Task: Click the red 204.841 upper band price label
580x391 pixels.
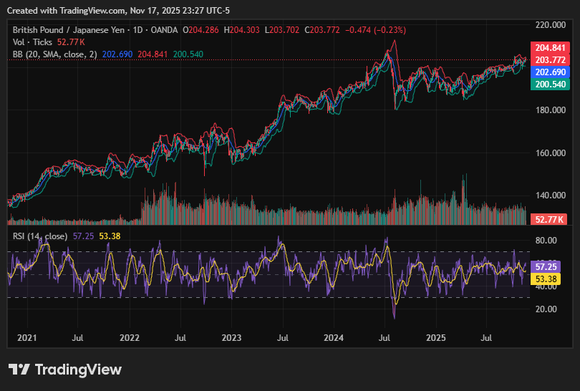Action: coord(551,47)
